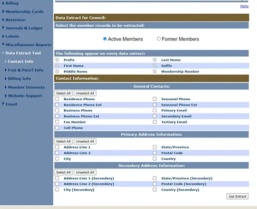Expand the Frat & Pers'l Info arrow
The width and height of the screenshot is (257, 209).
coord(6,70)
